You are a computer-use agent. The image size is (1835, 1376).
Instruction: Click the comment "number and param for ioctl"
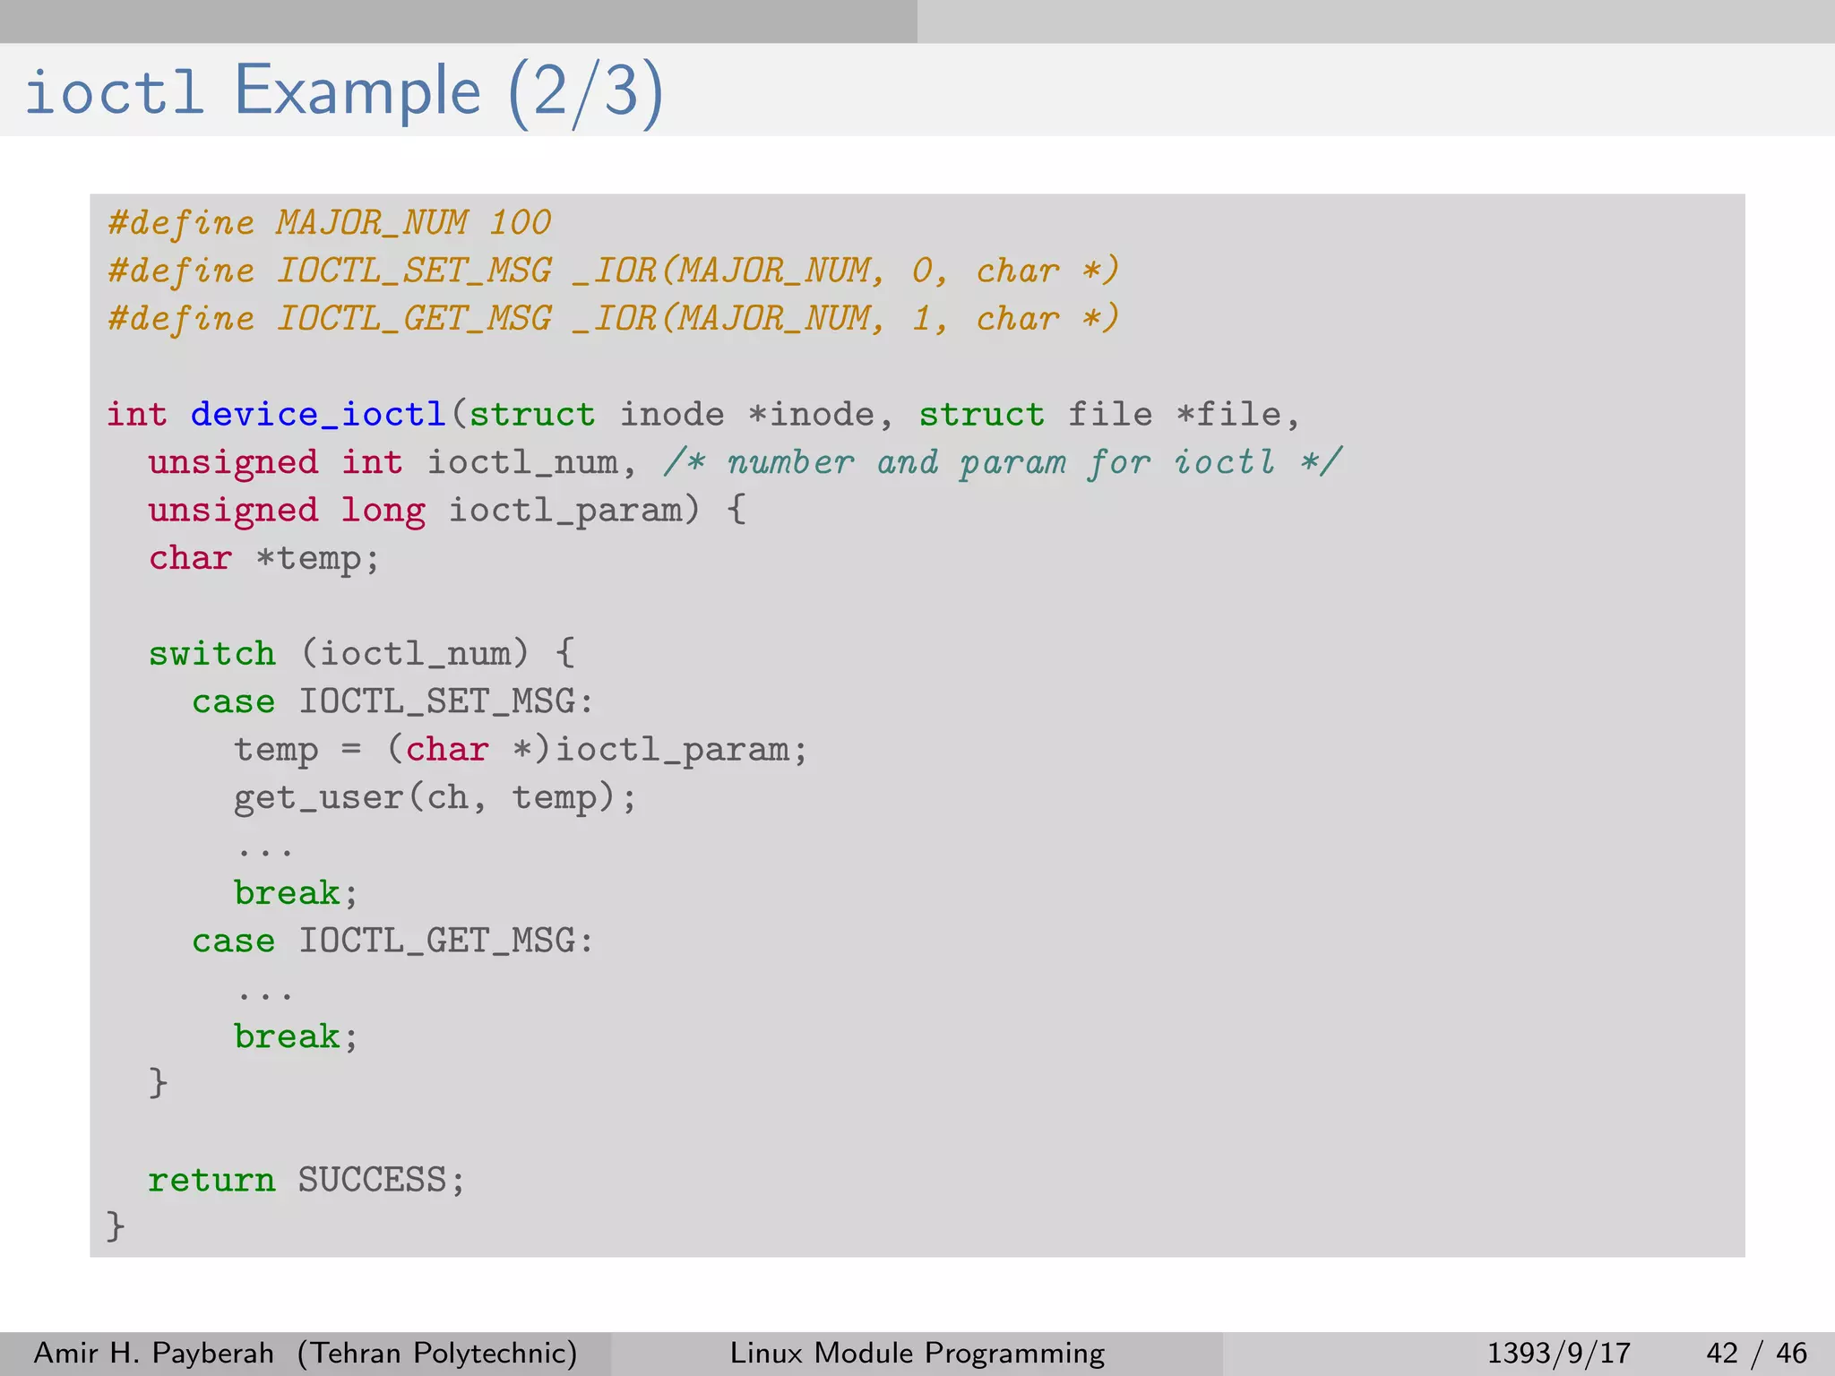point(1002,462)
